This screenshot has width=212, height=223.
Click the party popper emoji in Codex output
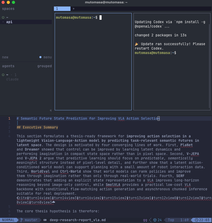coord(137,44)
